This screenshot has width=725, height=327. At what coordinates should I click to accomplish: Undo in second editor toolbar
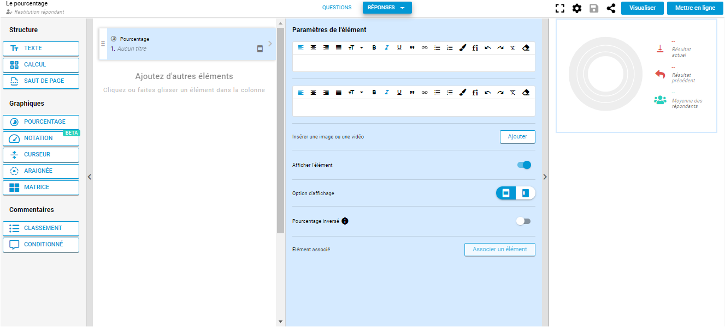487,92
